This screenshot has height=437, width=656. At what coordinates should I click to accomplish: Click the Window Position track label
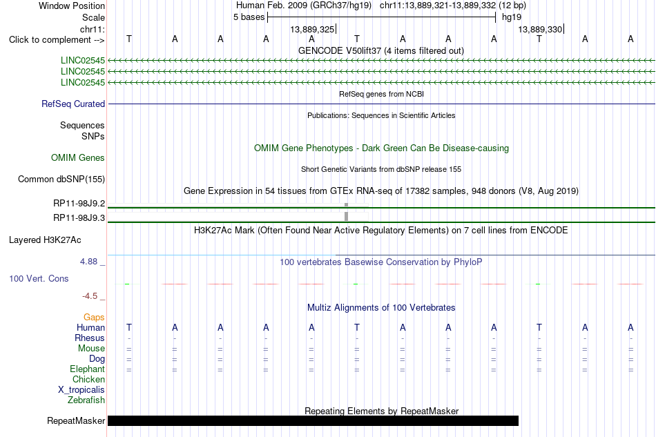[72, 6]
